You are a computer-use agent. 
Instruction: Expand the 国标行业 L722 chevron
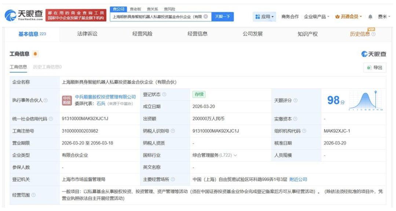(x=235, y=155)
